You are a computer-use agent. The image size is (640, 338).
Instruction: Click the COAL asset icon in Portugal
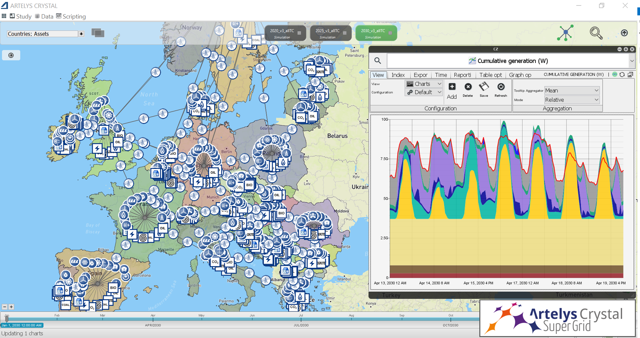click(x=65, y=305)
